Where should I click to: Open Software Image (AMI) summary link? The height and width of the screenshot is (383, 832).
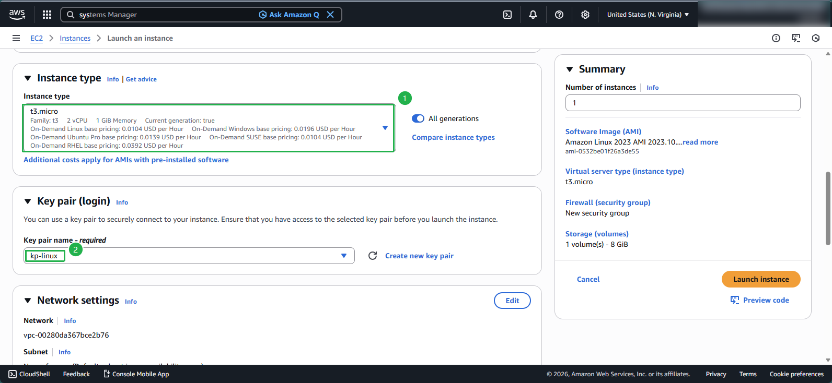[x=603, y=131]
